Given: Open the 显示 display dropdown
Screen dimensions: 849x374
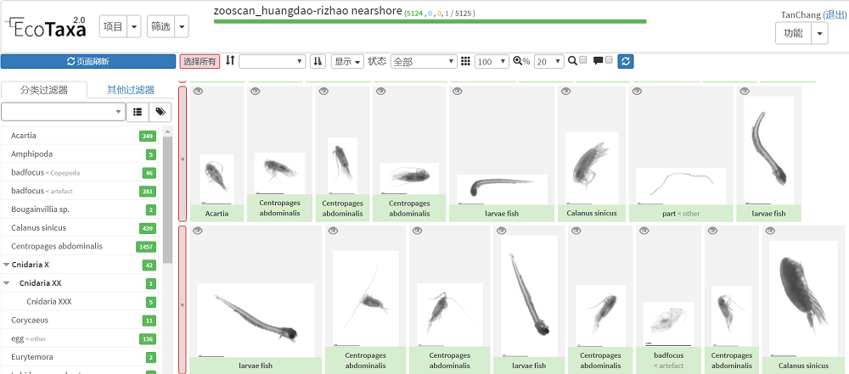Looking at the screenshot, I should click(x=347, y=62).
